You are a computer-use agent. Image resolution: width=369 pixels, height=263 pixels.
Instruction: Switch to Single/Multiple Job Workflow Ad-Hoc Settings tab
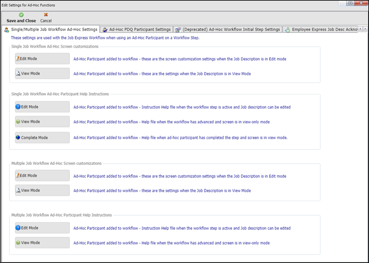(51, 29)
